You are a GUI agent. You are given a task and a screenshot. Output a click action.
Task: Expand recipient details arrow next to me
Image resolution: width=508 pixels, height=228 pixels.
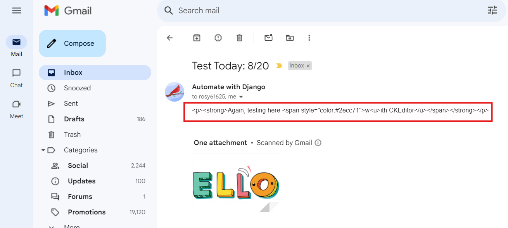click(241, 97)
